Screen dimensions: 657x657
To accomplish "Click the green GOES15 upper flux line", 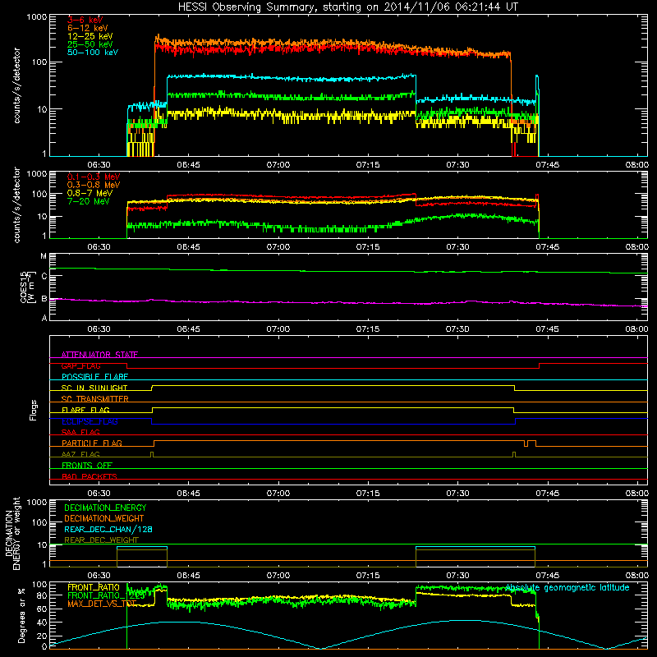I will pos(348,271).
